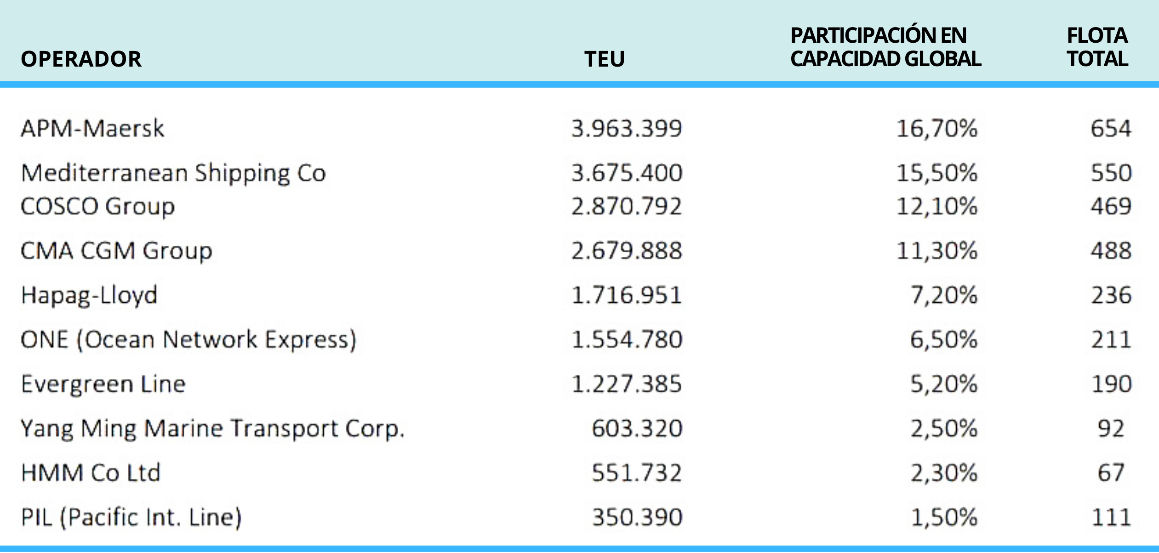1159x553 pixels.
Task: Click CMA CGM Group operator cell
Action: coord(116,251)
